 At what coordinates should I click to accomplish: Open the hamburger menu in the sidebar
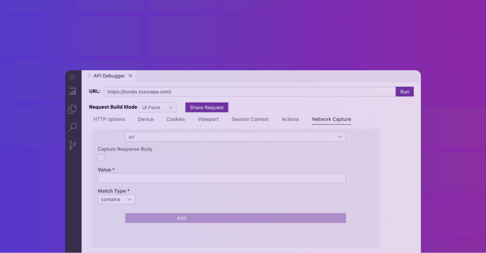73,77
